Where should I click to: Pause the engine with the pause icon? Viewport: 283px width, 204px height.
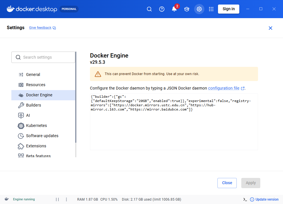[57, 199]
